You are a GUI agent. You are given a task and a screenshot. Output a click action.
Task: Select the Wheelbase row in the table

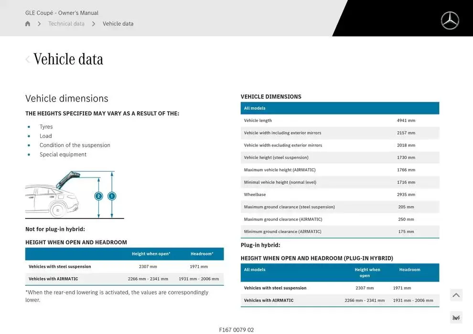(340, 195)
